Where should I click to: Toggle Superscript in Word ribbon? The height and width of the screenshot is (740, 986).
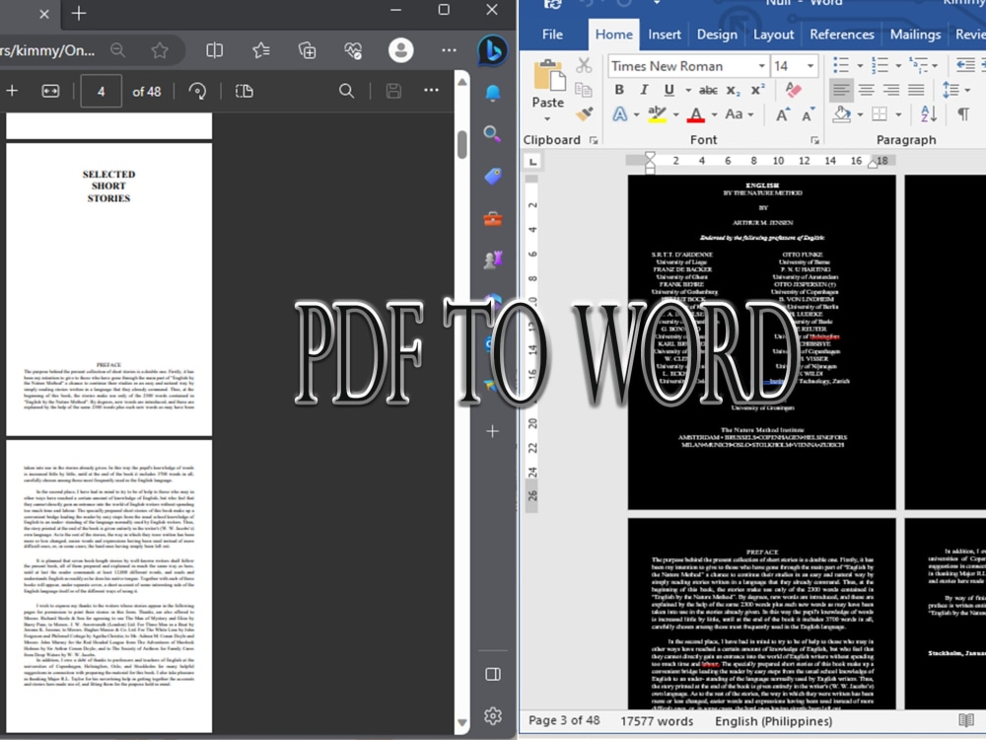pyautogui.click(x=758, y=90)
